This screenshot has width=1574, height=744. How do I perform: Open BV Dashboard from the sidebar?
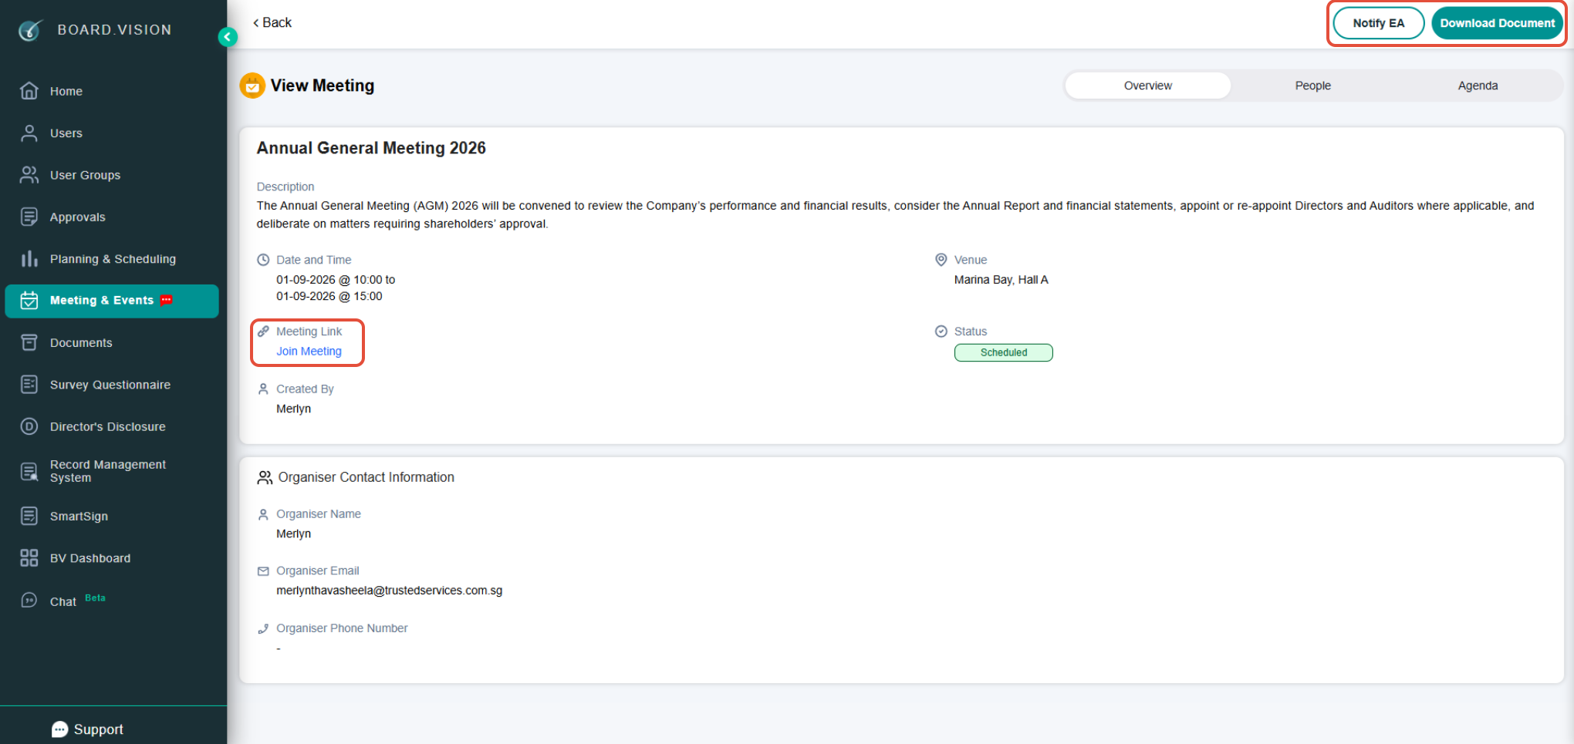tap(112, 558)
